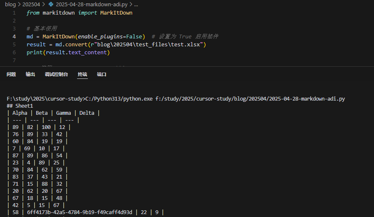This screenshot has height=217, width=374.
Task: Go to the 端口 tab
Action: (102, 74)
